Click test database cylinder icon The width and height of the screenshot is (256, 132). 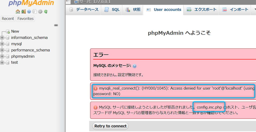(7, 63)
